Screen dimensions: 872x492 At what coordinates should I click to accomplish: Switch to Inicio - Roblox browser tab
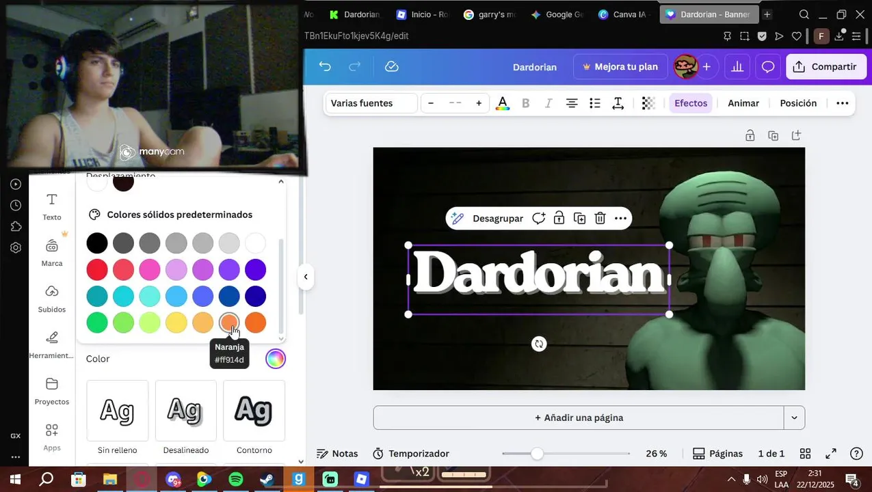[423, 14]
